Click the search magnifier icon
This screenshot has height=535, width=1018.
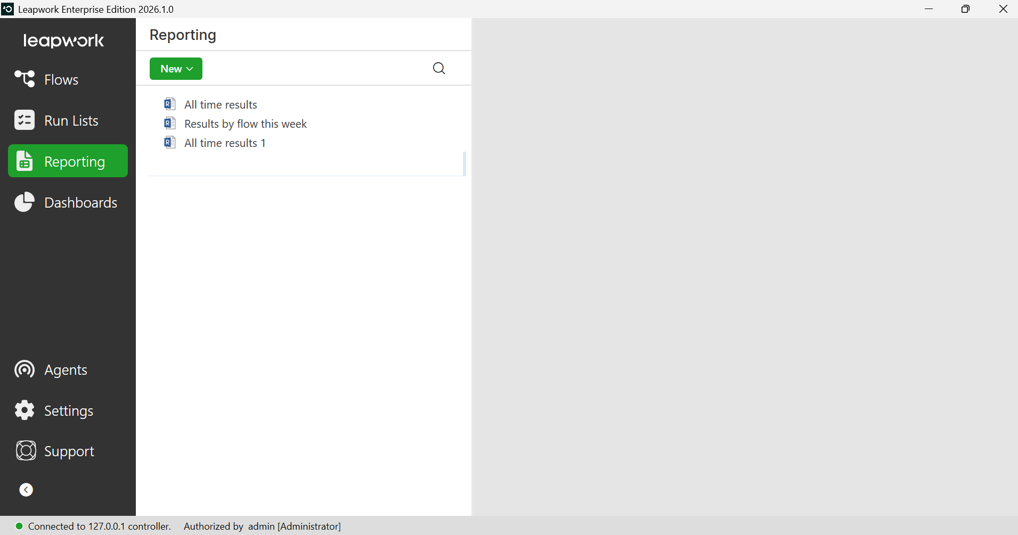[x=439, y=68]
